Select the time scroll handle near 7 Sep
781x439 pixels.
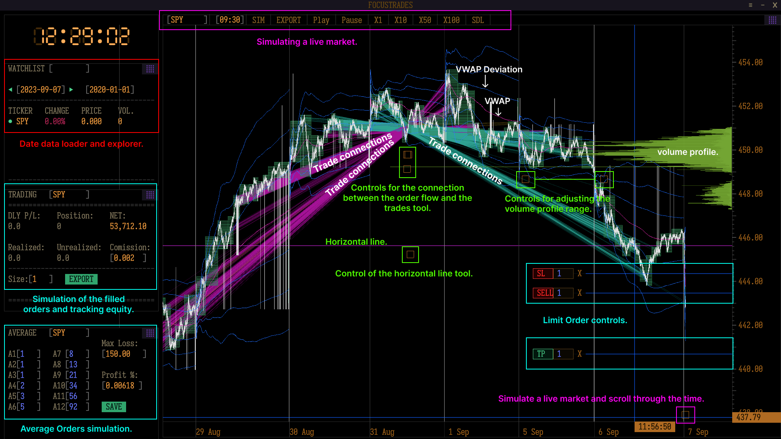click(685, 415)
